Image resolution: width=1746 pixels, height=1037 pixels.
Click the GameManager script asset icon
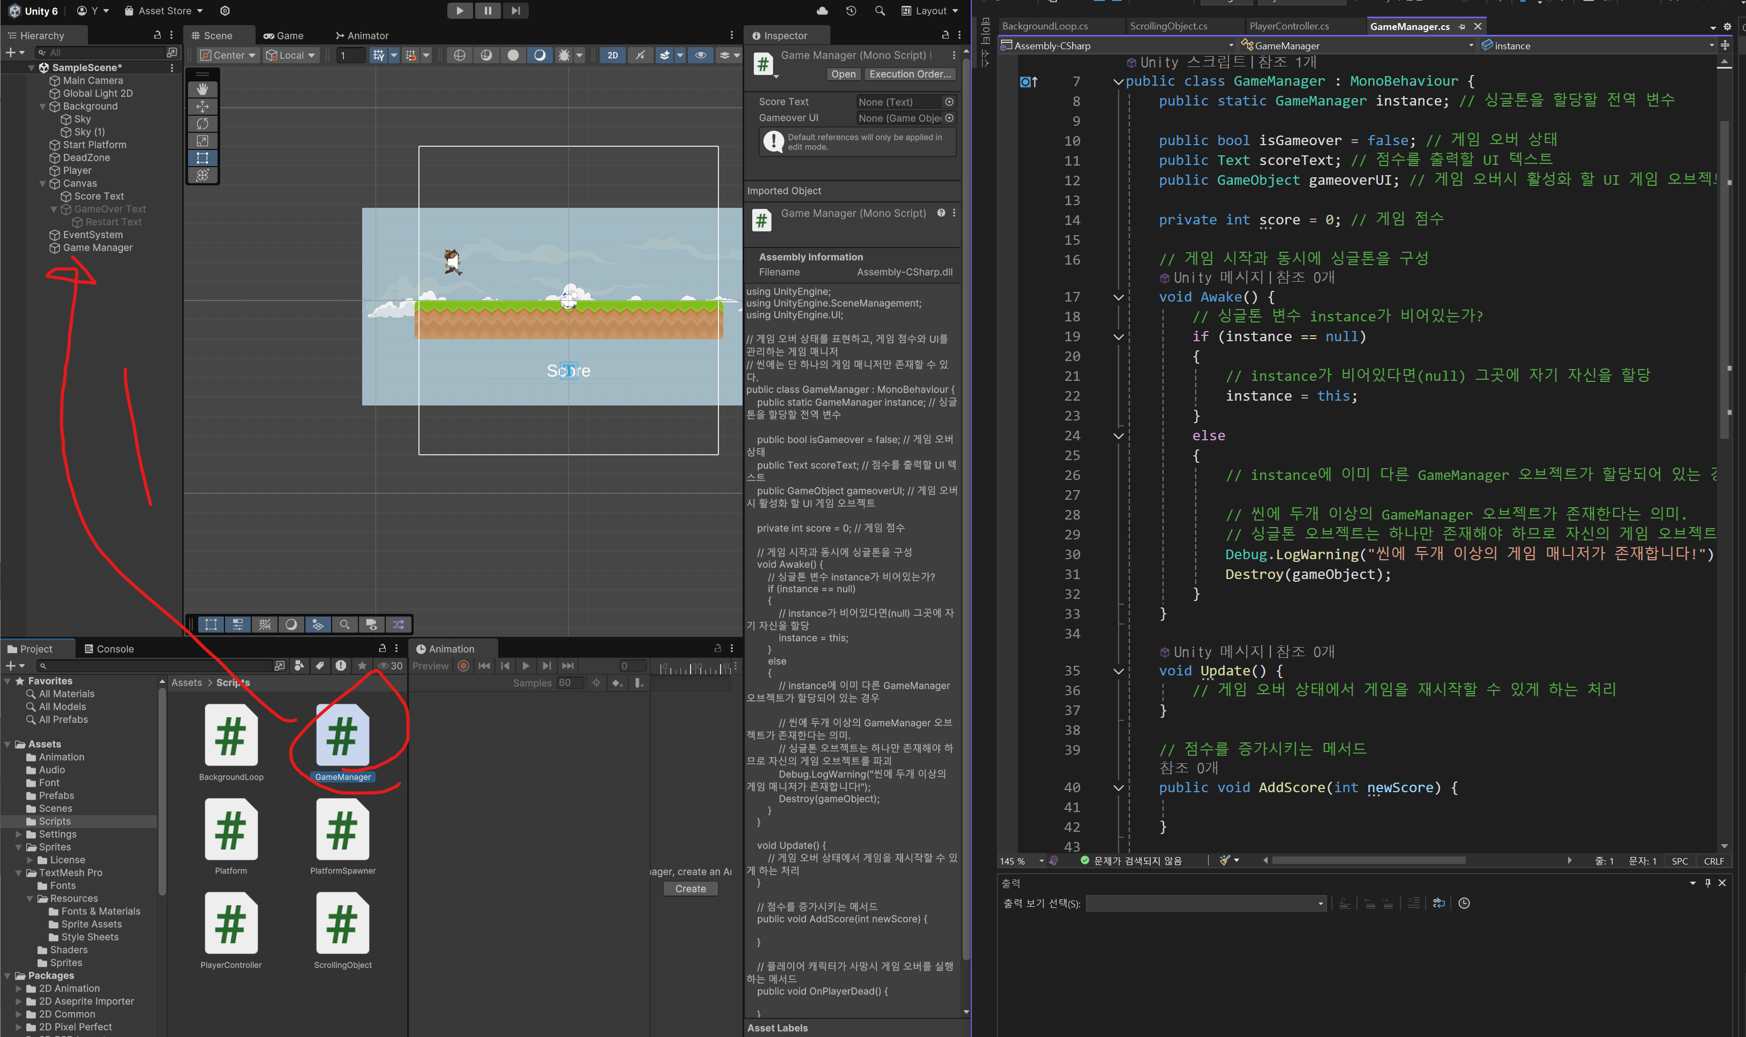342,735
